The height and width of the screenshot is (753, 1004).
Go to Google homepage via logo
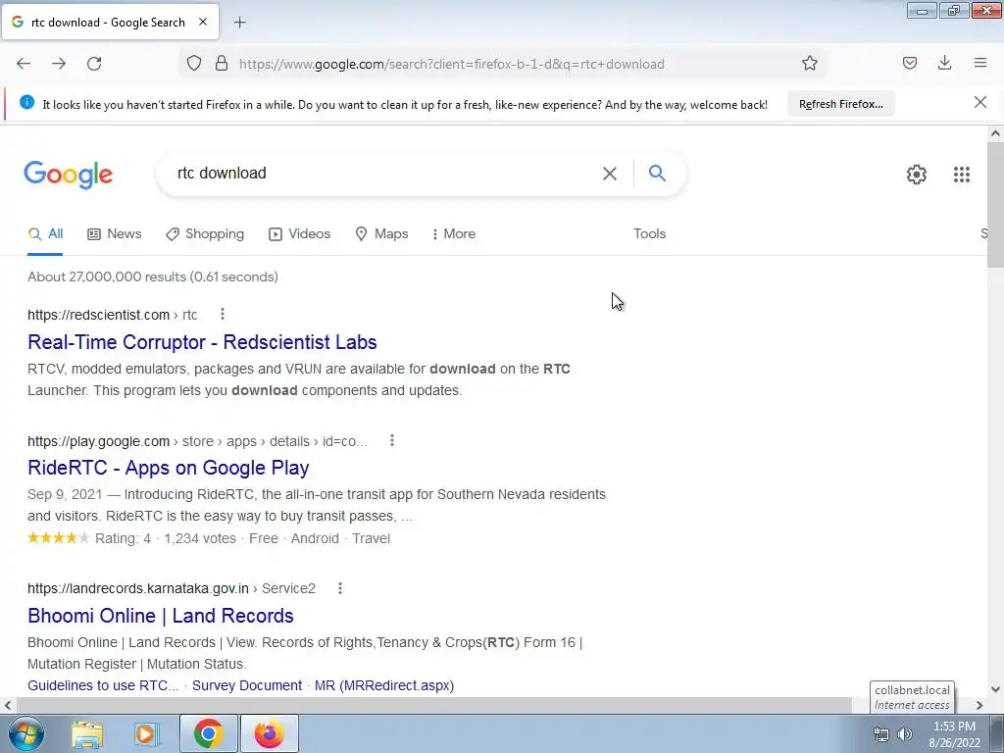click(69, 175)
